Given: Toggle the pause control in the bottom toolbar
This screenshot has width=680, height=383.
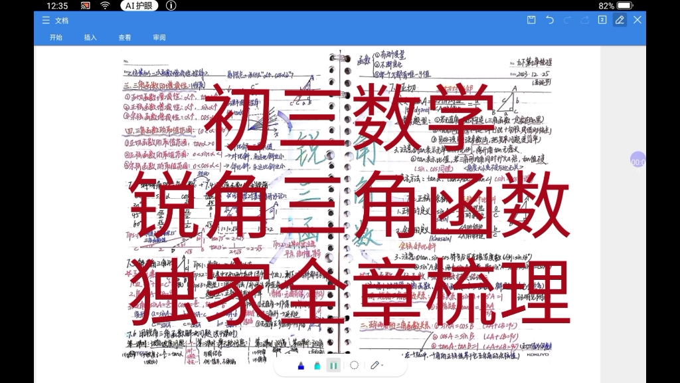Looking at the screenshot, I should [333, 365].
